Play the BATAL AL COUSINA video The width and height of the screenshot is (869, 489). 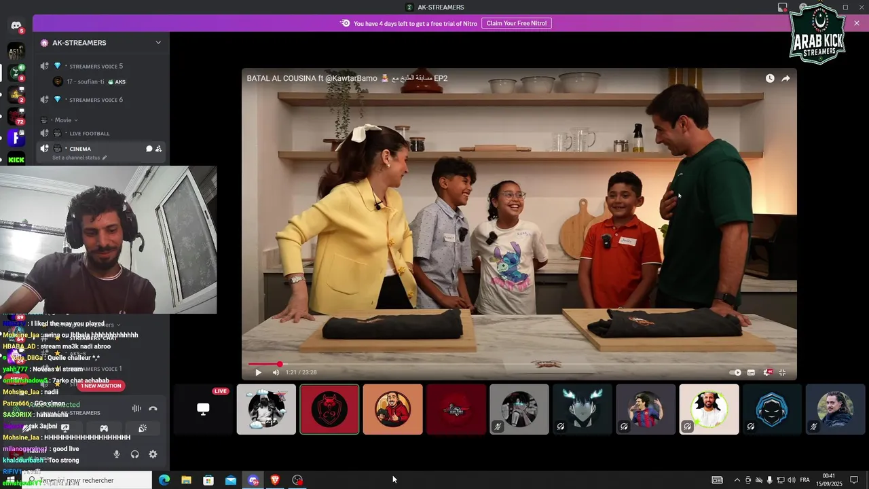coord(258,372)
